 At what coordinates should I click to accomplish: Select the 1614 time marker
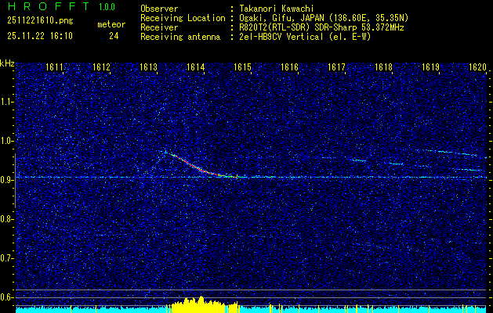click(x=195, y=68)
